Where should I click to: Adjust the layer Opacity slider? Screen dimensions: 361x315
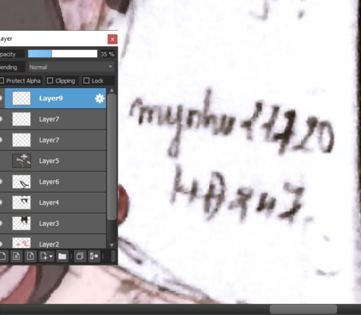(x=62, y=54)
